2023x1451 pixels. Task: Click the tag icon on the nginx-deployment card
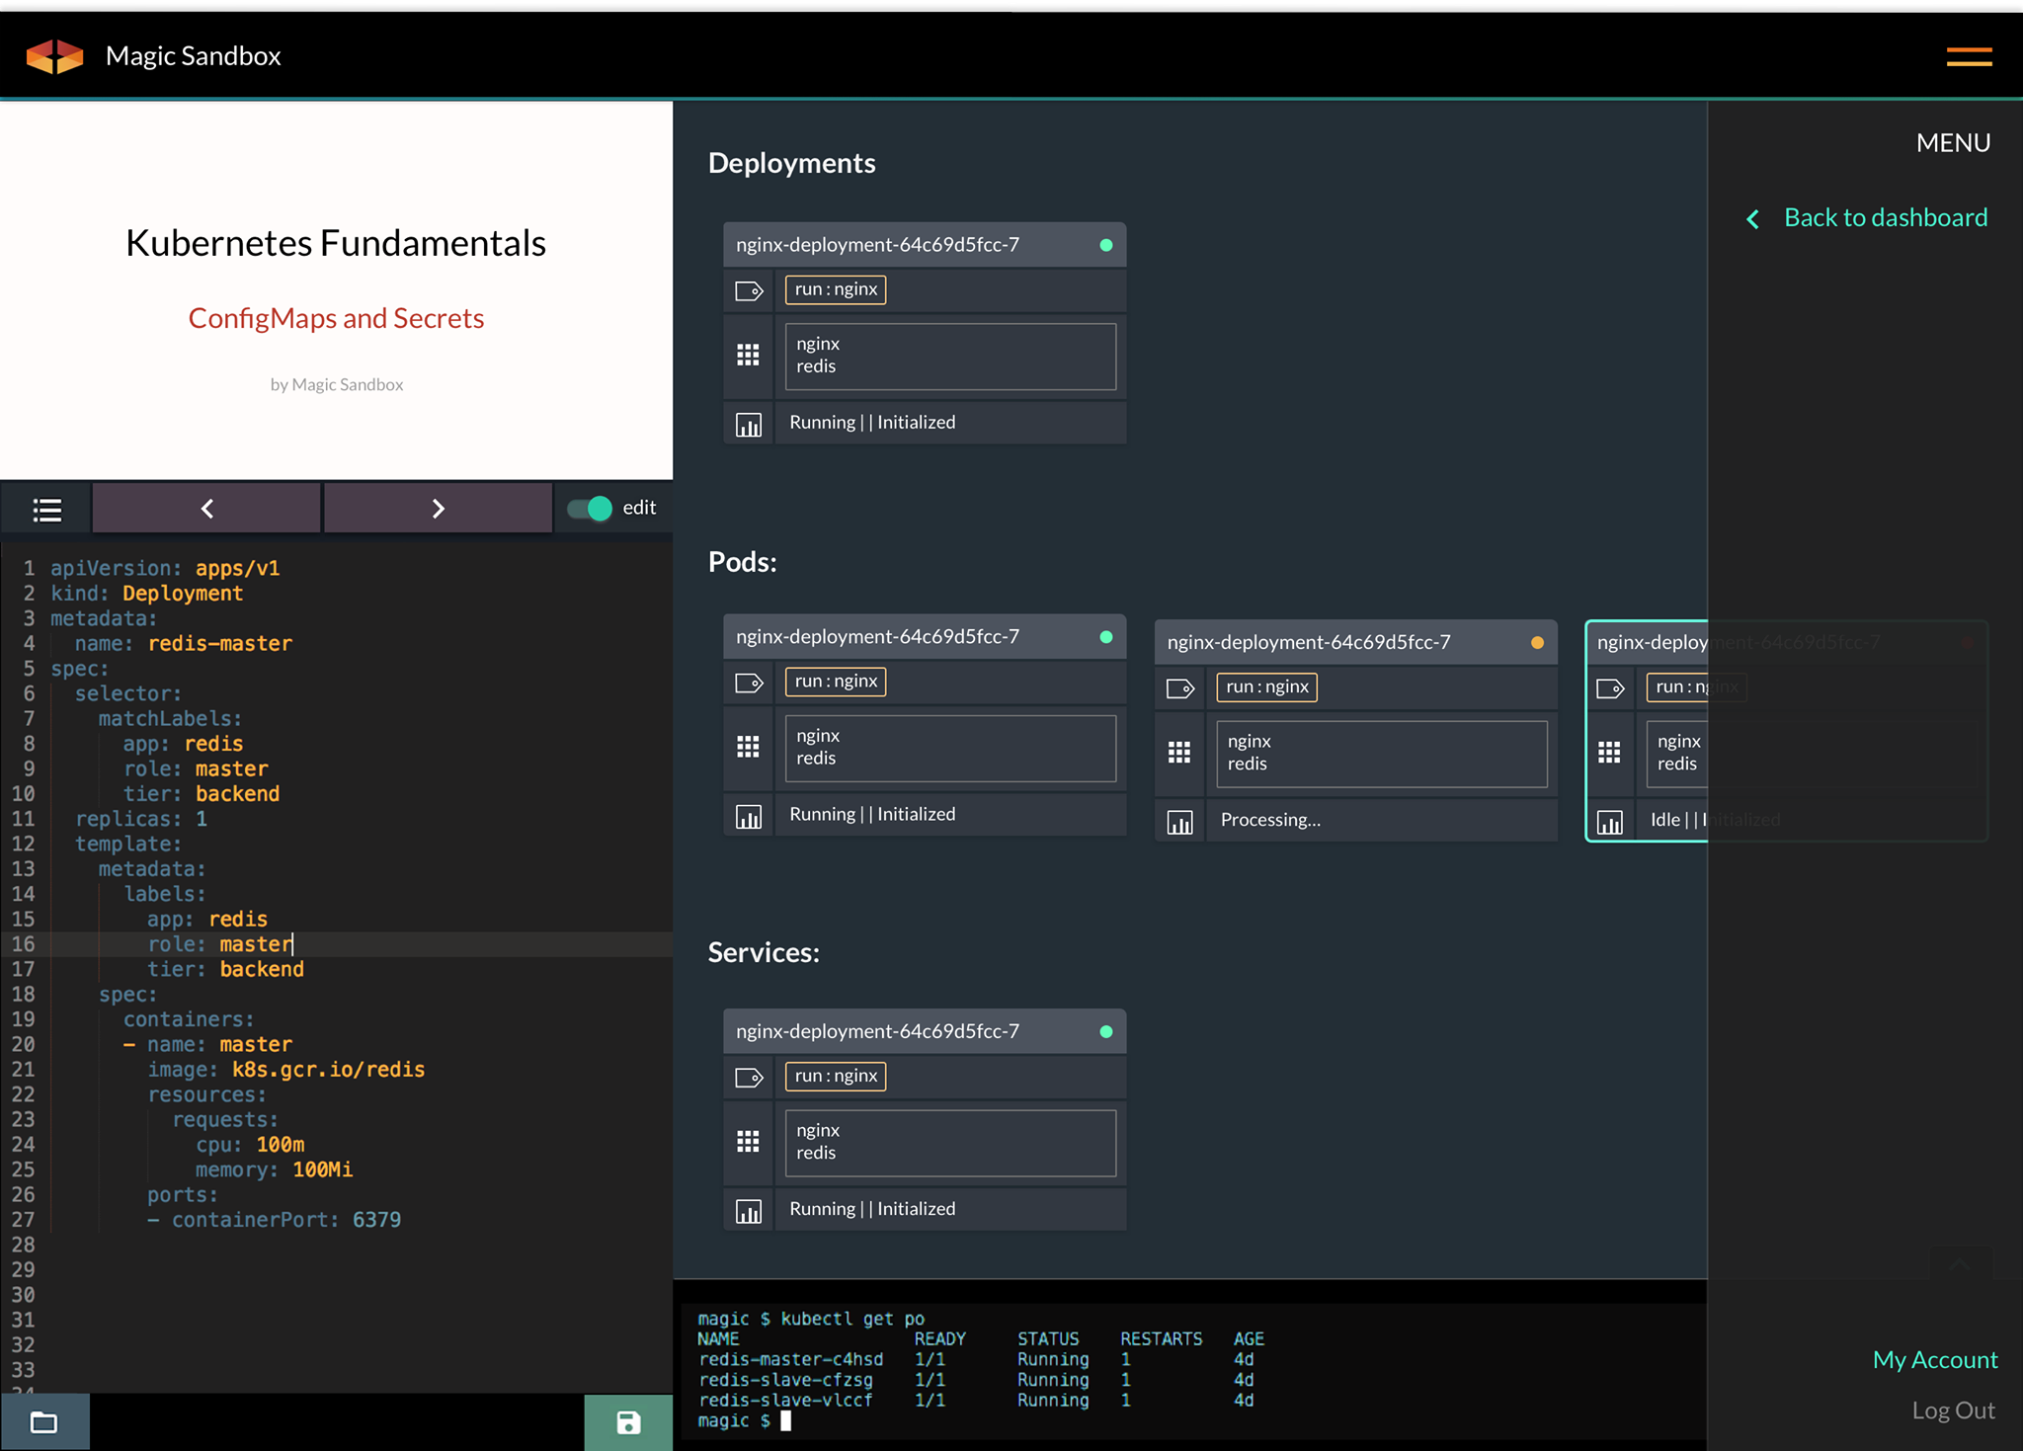pos(749,289)
